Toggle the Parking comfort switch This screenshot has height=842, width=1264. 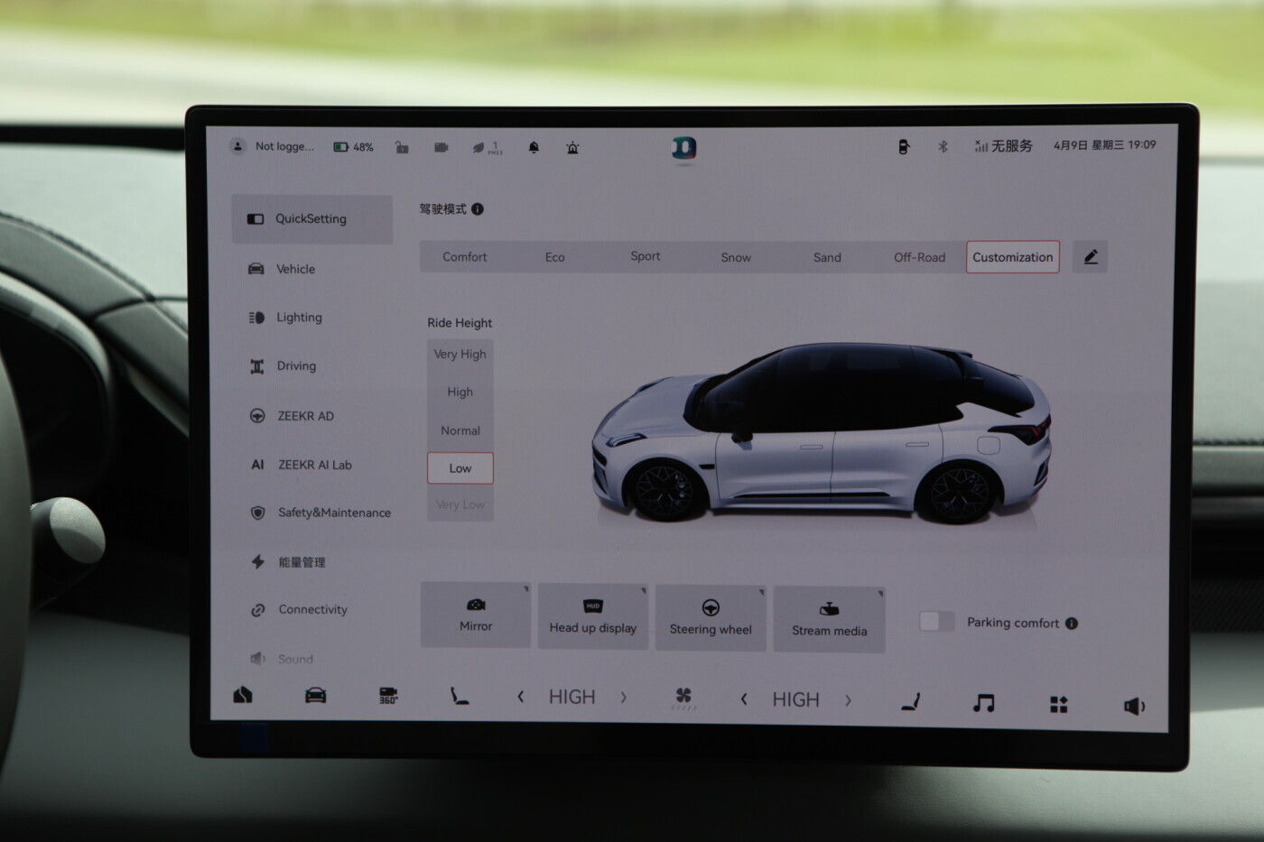click(936, 621)
